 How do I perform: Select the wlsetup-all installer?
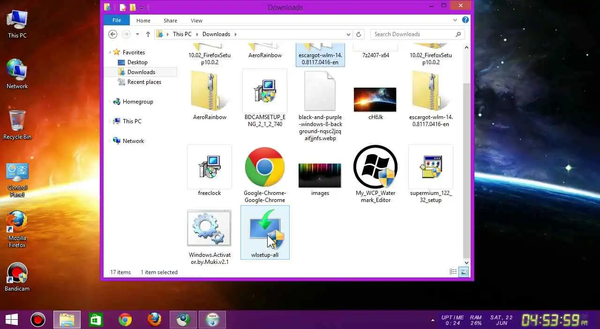(x=265, y=232)
